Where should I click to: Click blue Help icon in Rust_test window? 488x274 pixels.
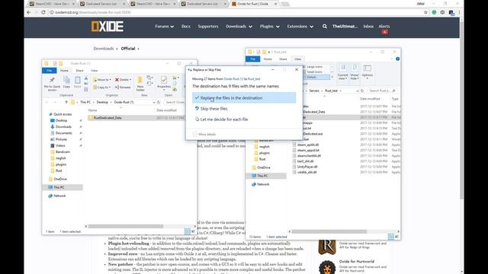397,59
